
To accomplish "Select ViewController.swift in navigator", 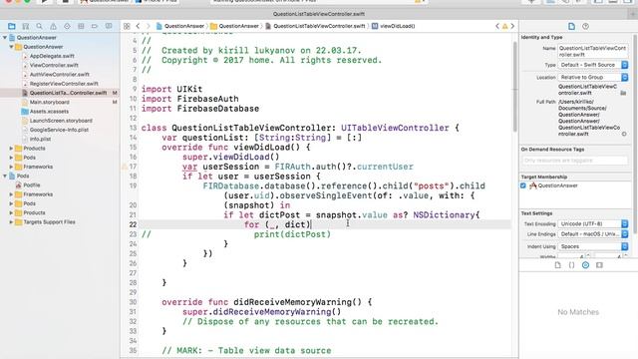I will click(x=54, y=65).
